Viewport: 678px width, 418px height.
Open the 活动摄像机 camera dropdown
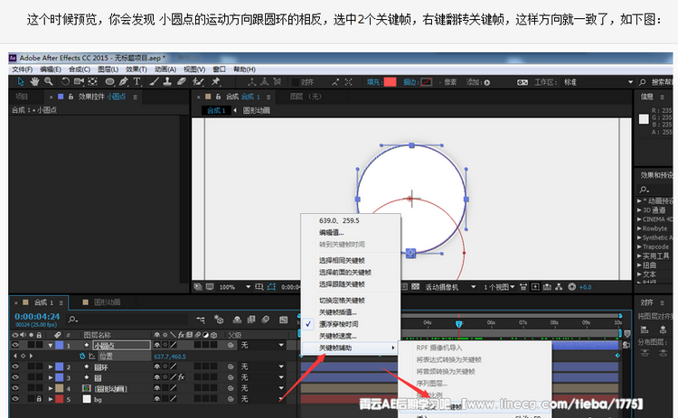[x=450, y=287]
